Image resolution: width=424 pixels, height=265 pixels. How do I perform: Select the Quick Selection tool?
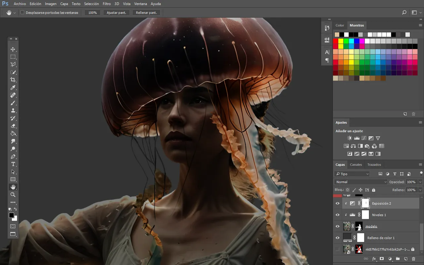(x=13, y=72)
